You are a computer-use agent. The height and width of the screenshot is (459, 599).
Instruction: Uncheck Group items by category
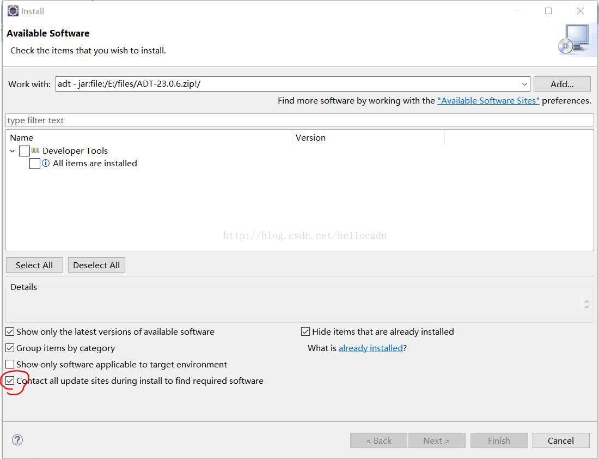point(10,348)
